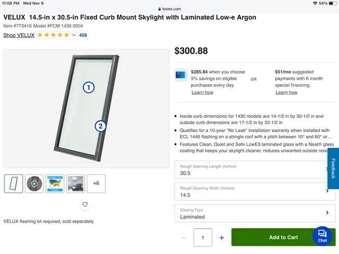Expand the Rough Opening Length selector
The height and width of the screenshot is (254, 339).
252,170
